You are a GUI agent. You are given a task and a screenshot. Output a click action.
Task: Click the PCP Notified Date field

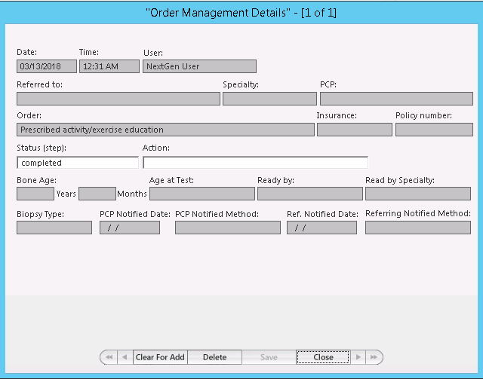[x=130, y=228]
